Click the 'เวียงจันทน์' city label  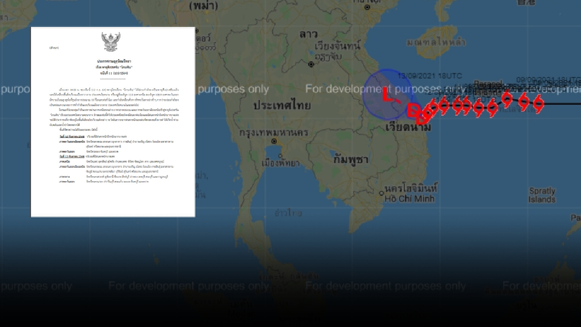tap(337, 46)
